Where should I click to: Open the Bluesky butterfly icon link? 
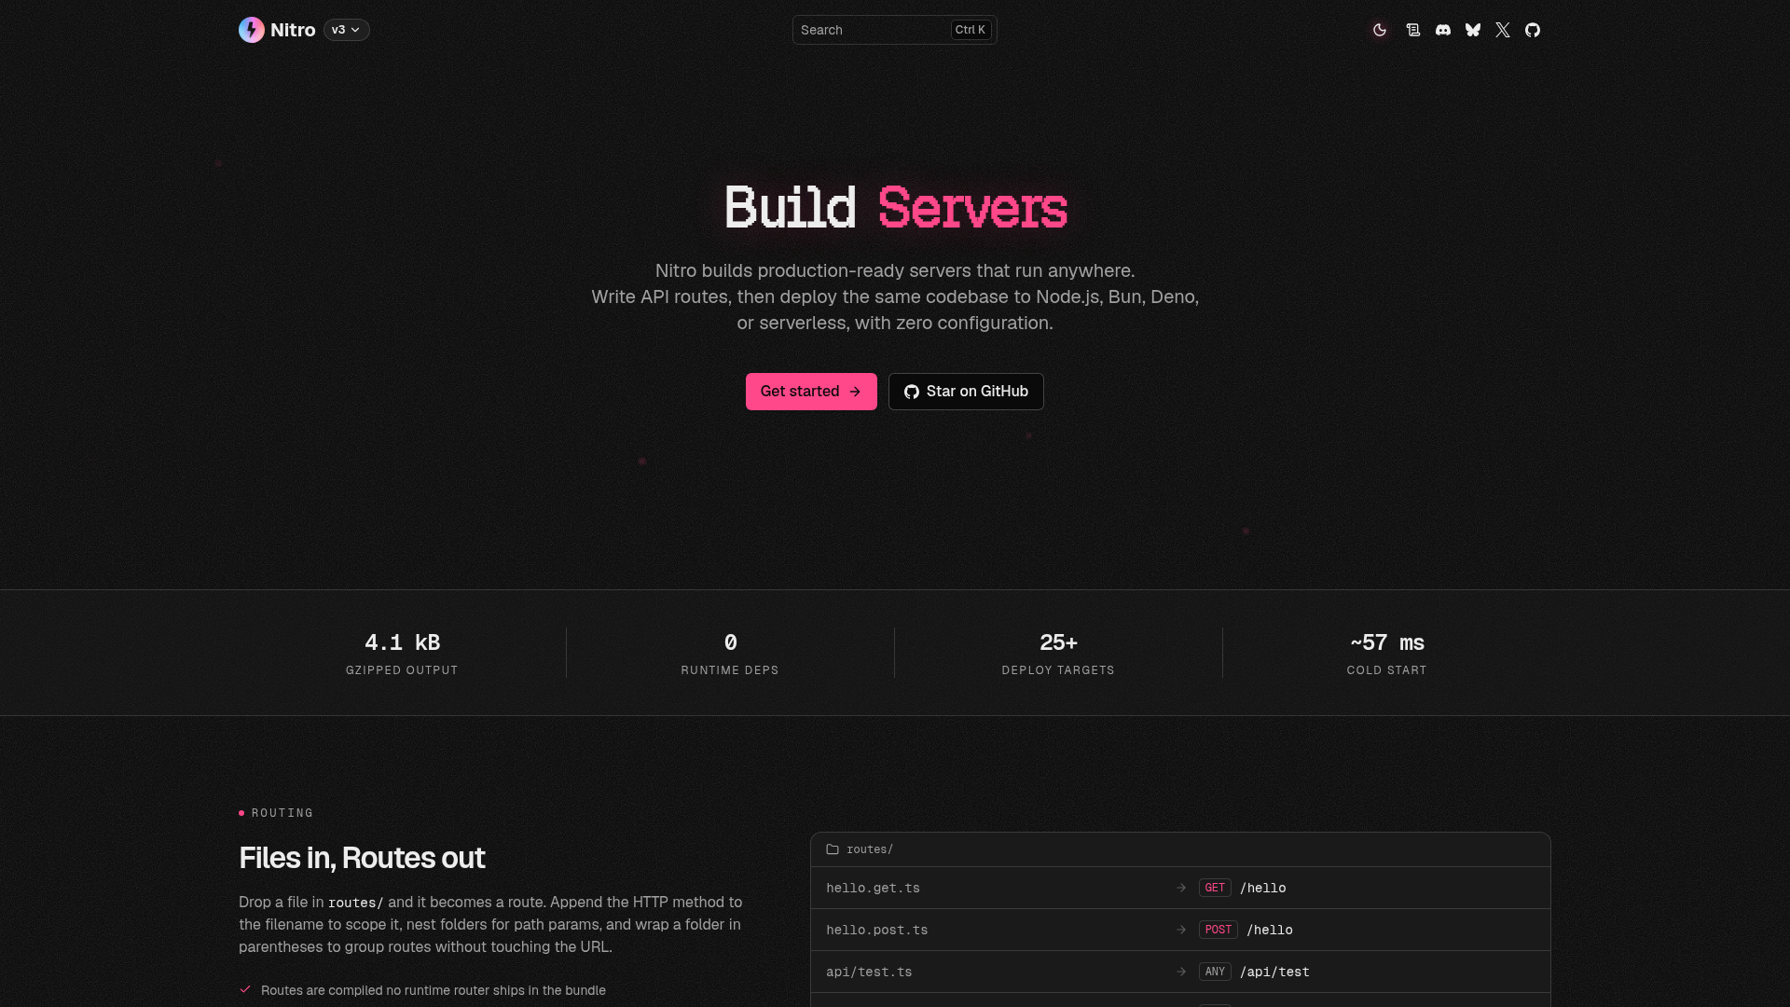pos(1473,30)
